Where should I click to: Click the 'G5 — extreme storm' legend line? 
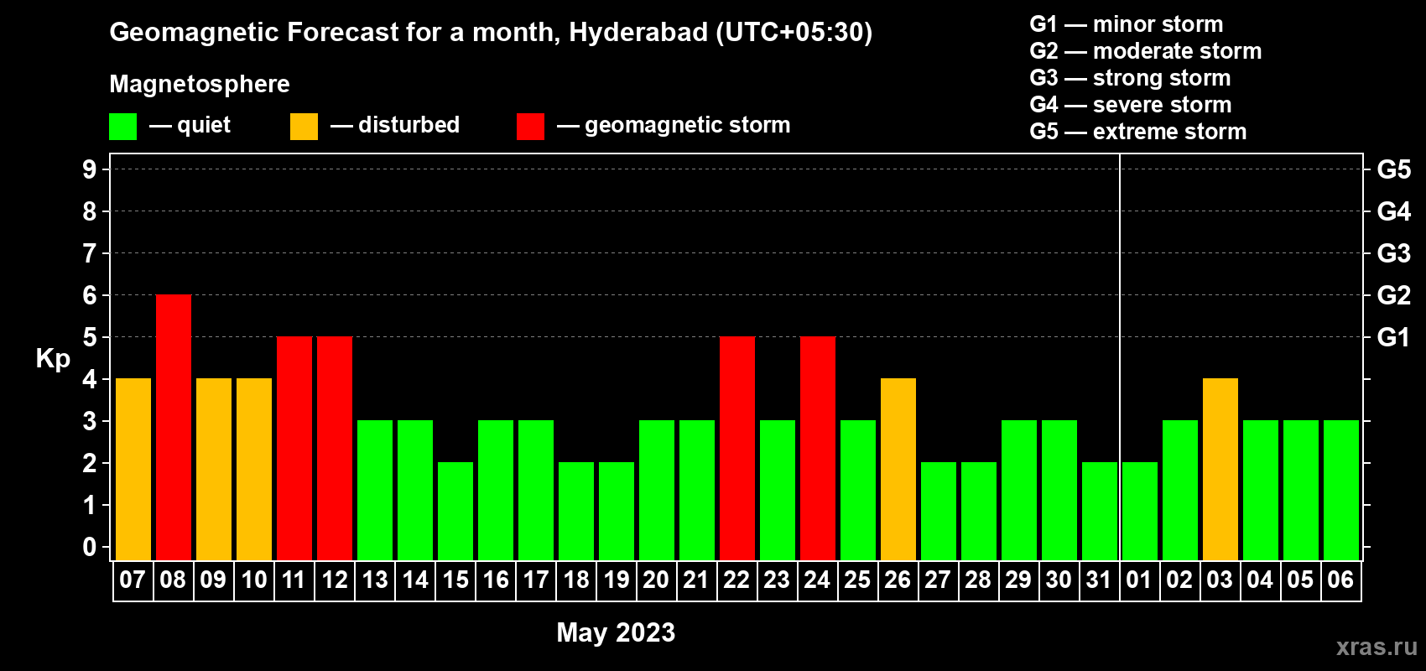click(x=1138, y=132)
